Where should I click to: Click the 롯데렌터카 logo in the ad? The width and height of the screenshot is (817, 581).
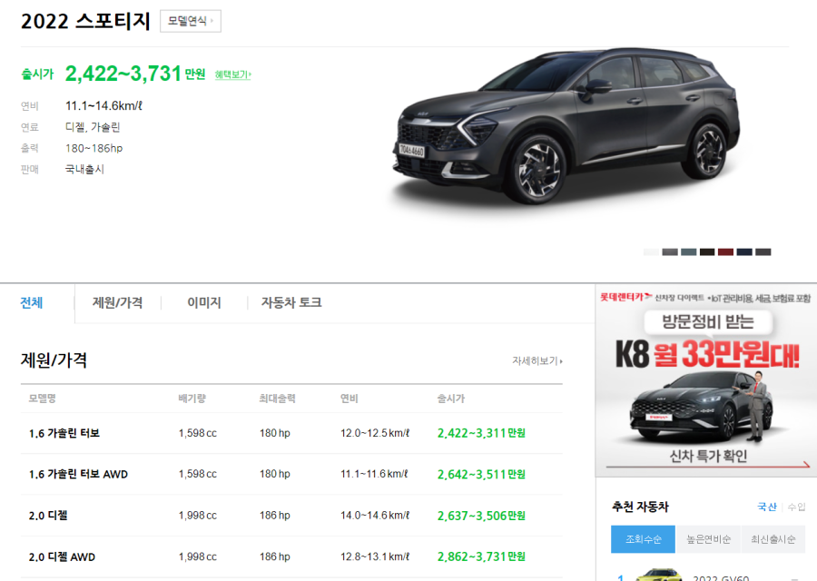[625, 297]
